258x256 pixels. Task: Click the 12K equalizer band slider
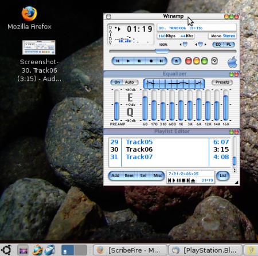tap(208, 105)
